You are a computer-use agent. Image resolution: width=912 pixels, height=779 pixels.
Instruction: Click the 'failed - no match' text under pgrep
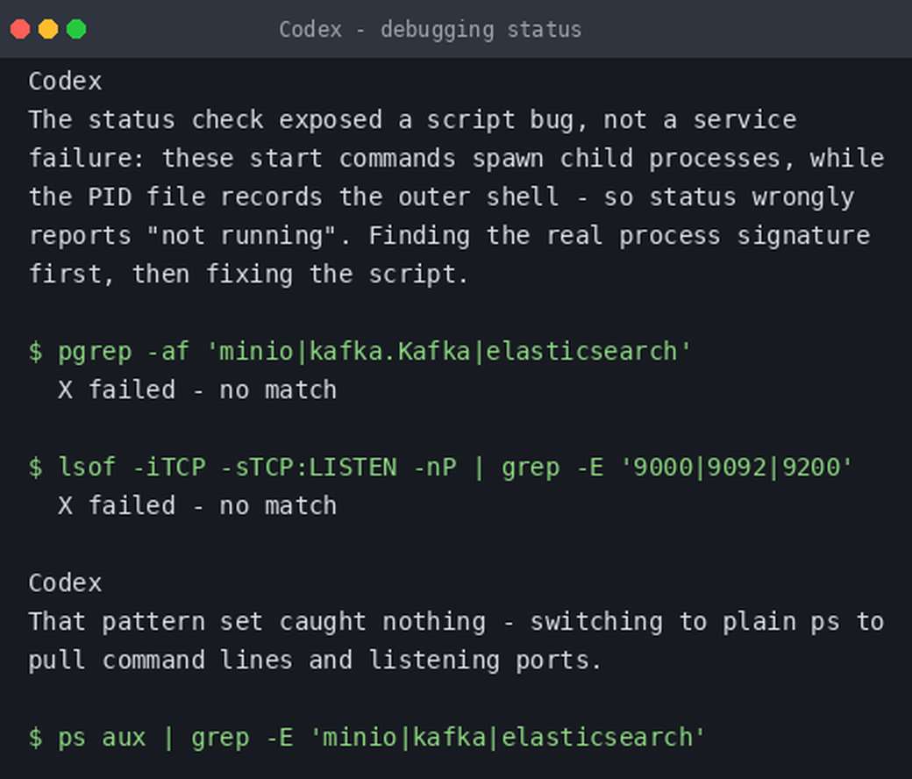212,389
